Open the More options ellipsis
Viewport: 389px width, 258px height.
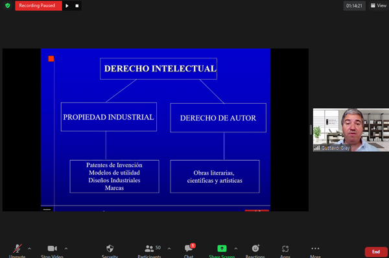coord(315,248)
